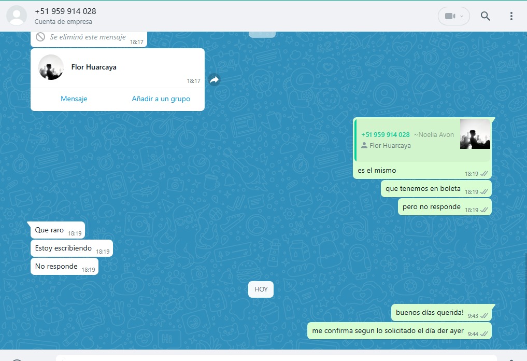527x361 pixels.
Task: Select the "Estoy escribiendo" message
Action: (63, 248)
